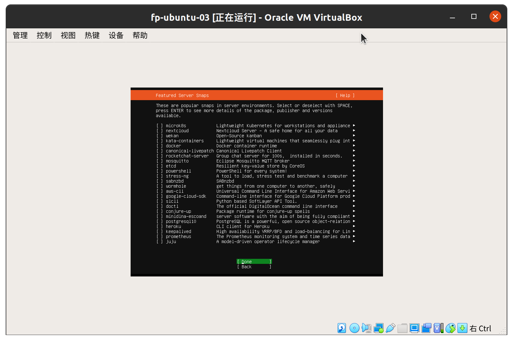Click the sabnzbd snap name

click(175, 181)
